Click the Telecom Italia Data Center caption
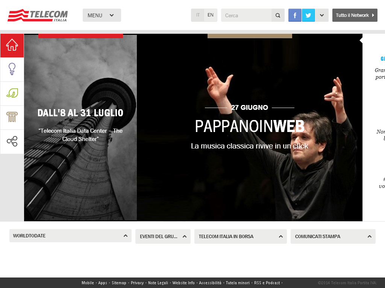 point(80,135)
